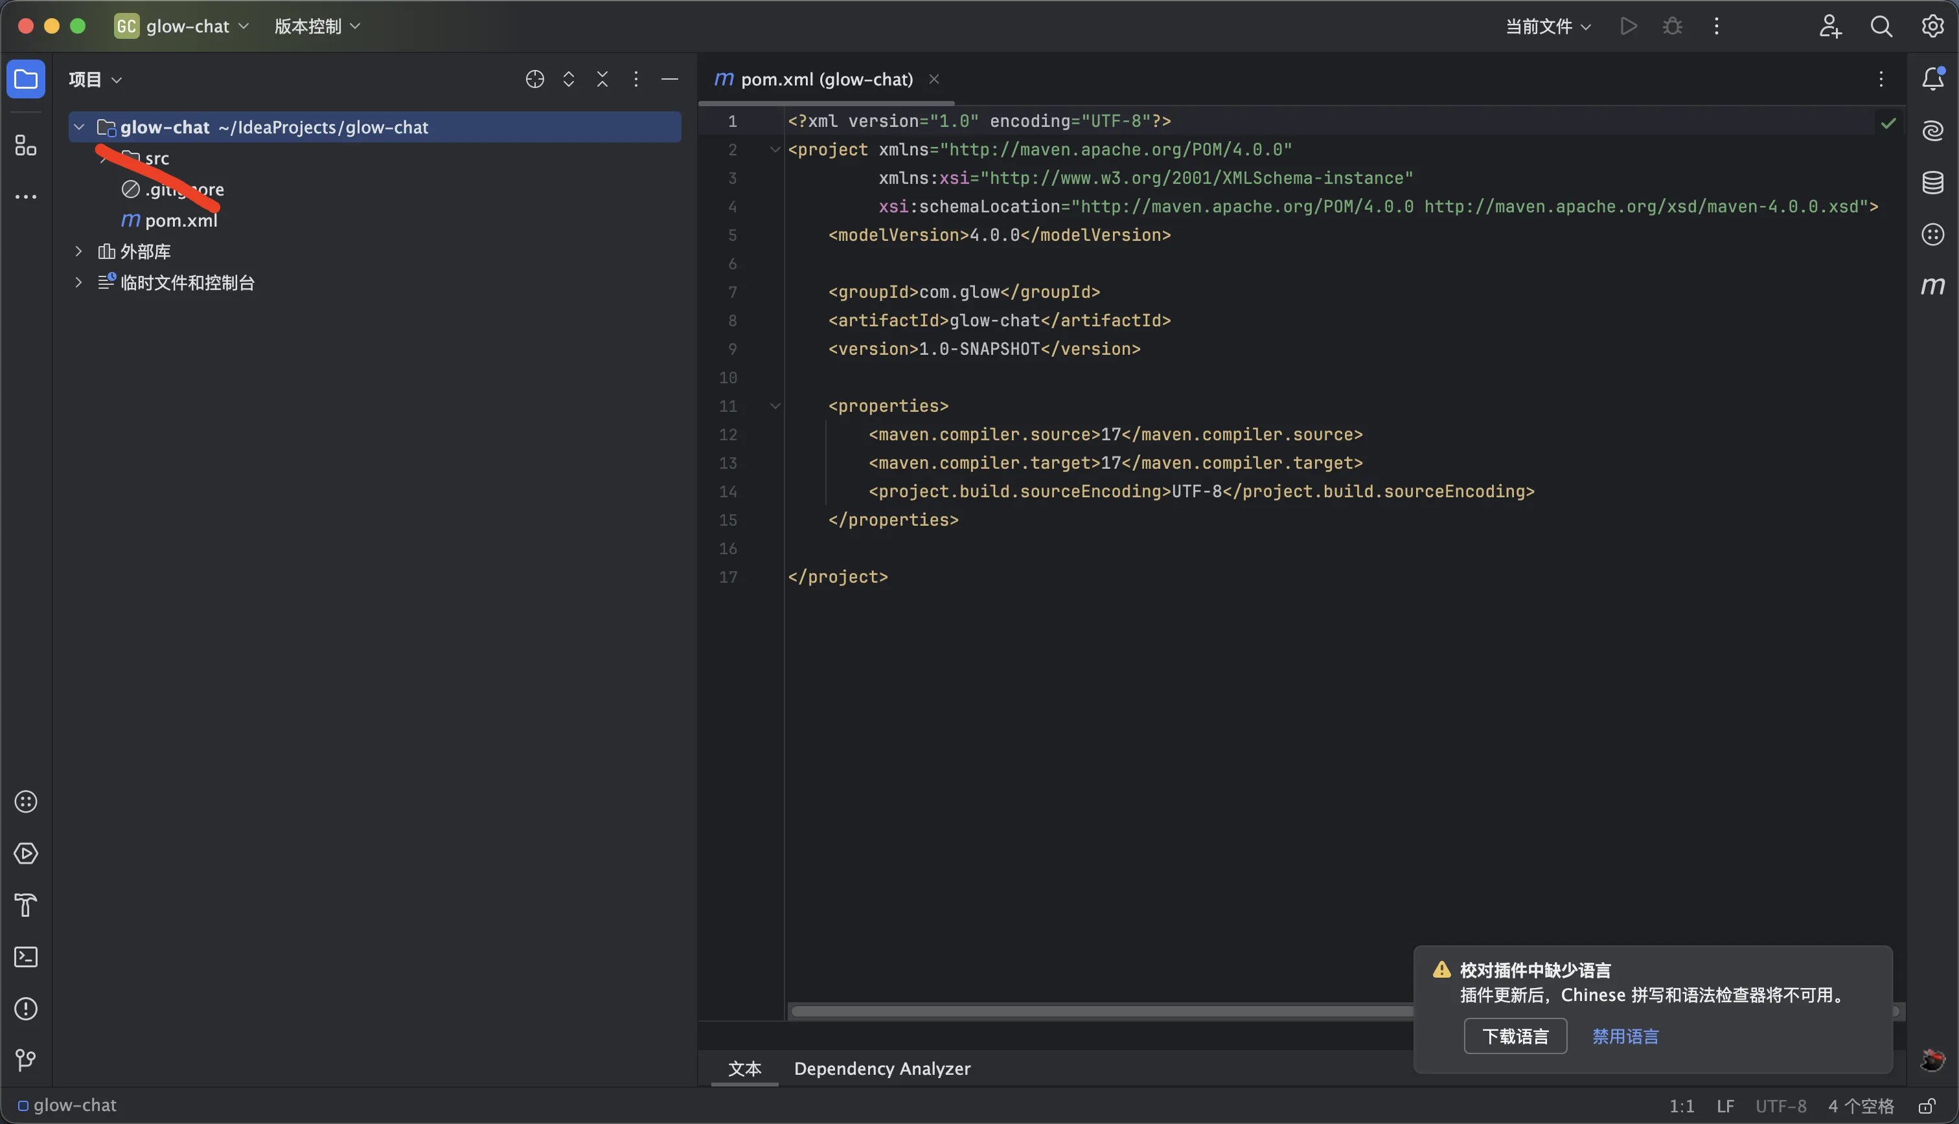Toggle the read-only lock in status bar

pos(1927,1105)
